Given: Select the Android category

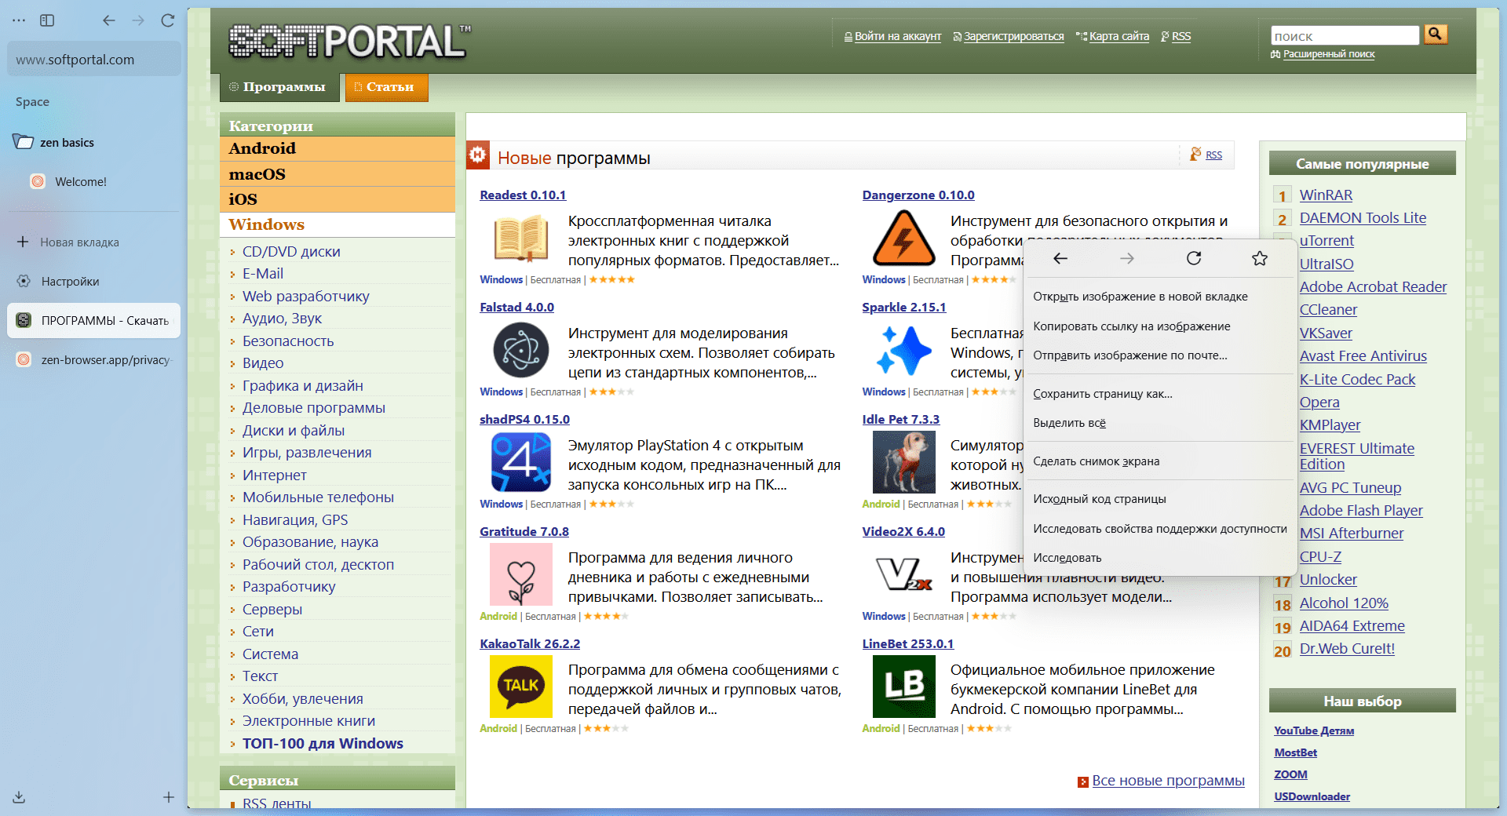Looking at the screenshot, I should (x=338, y=148).
